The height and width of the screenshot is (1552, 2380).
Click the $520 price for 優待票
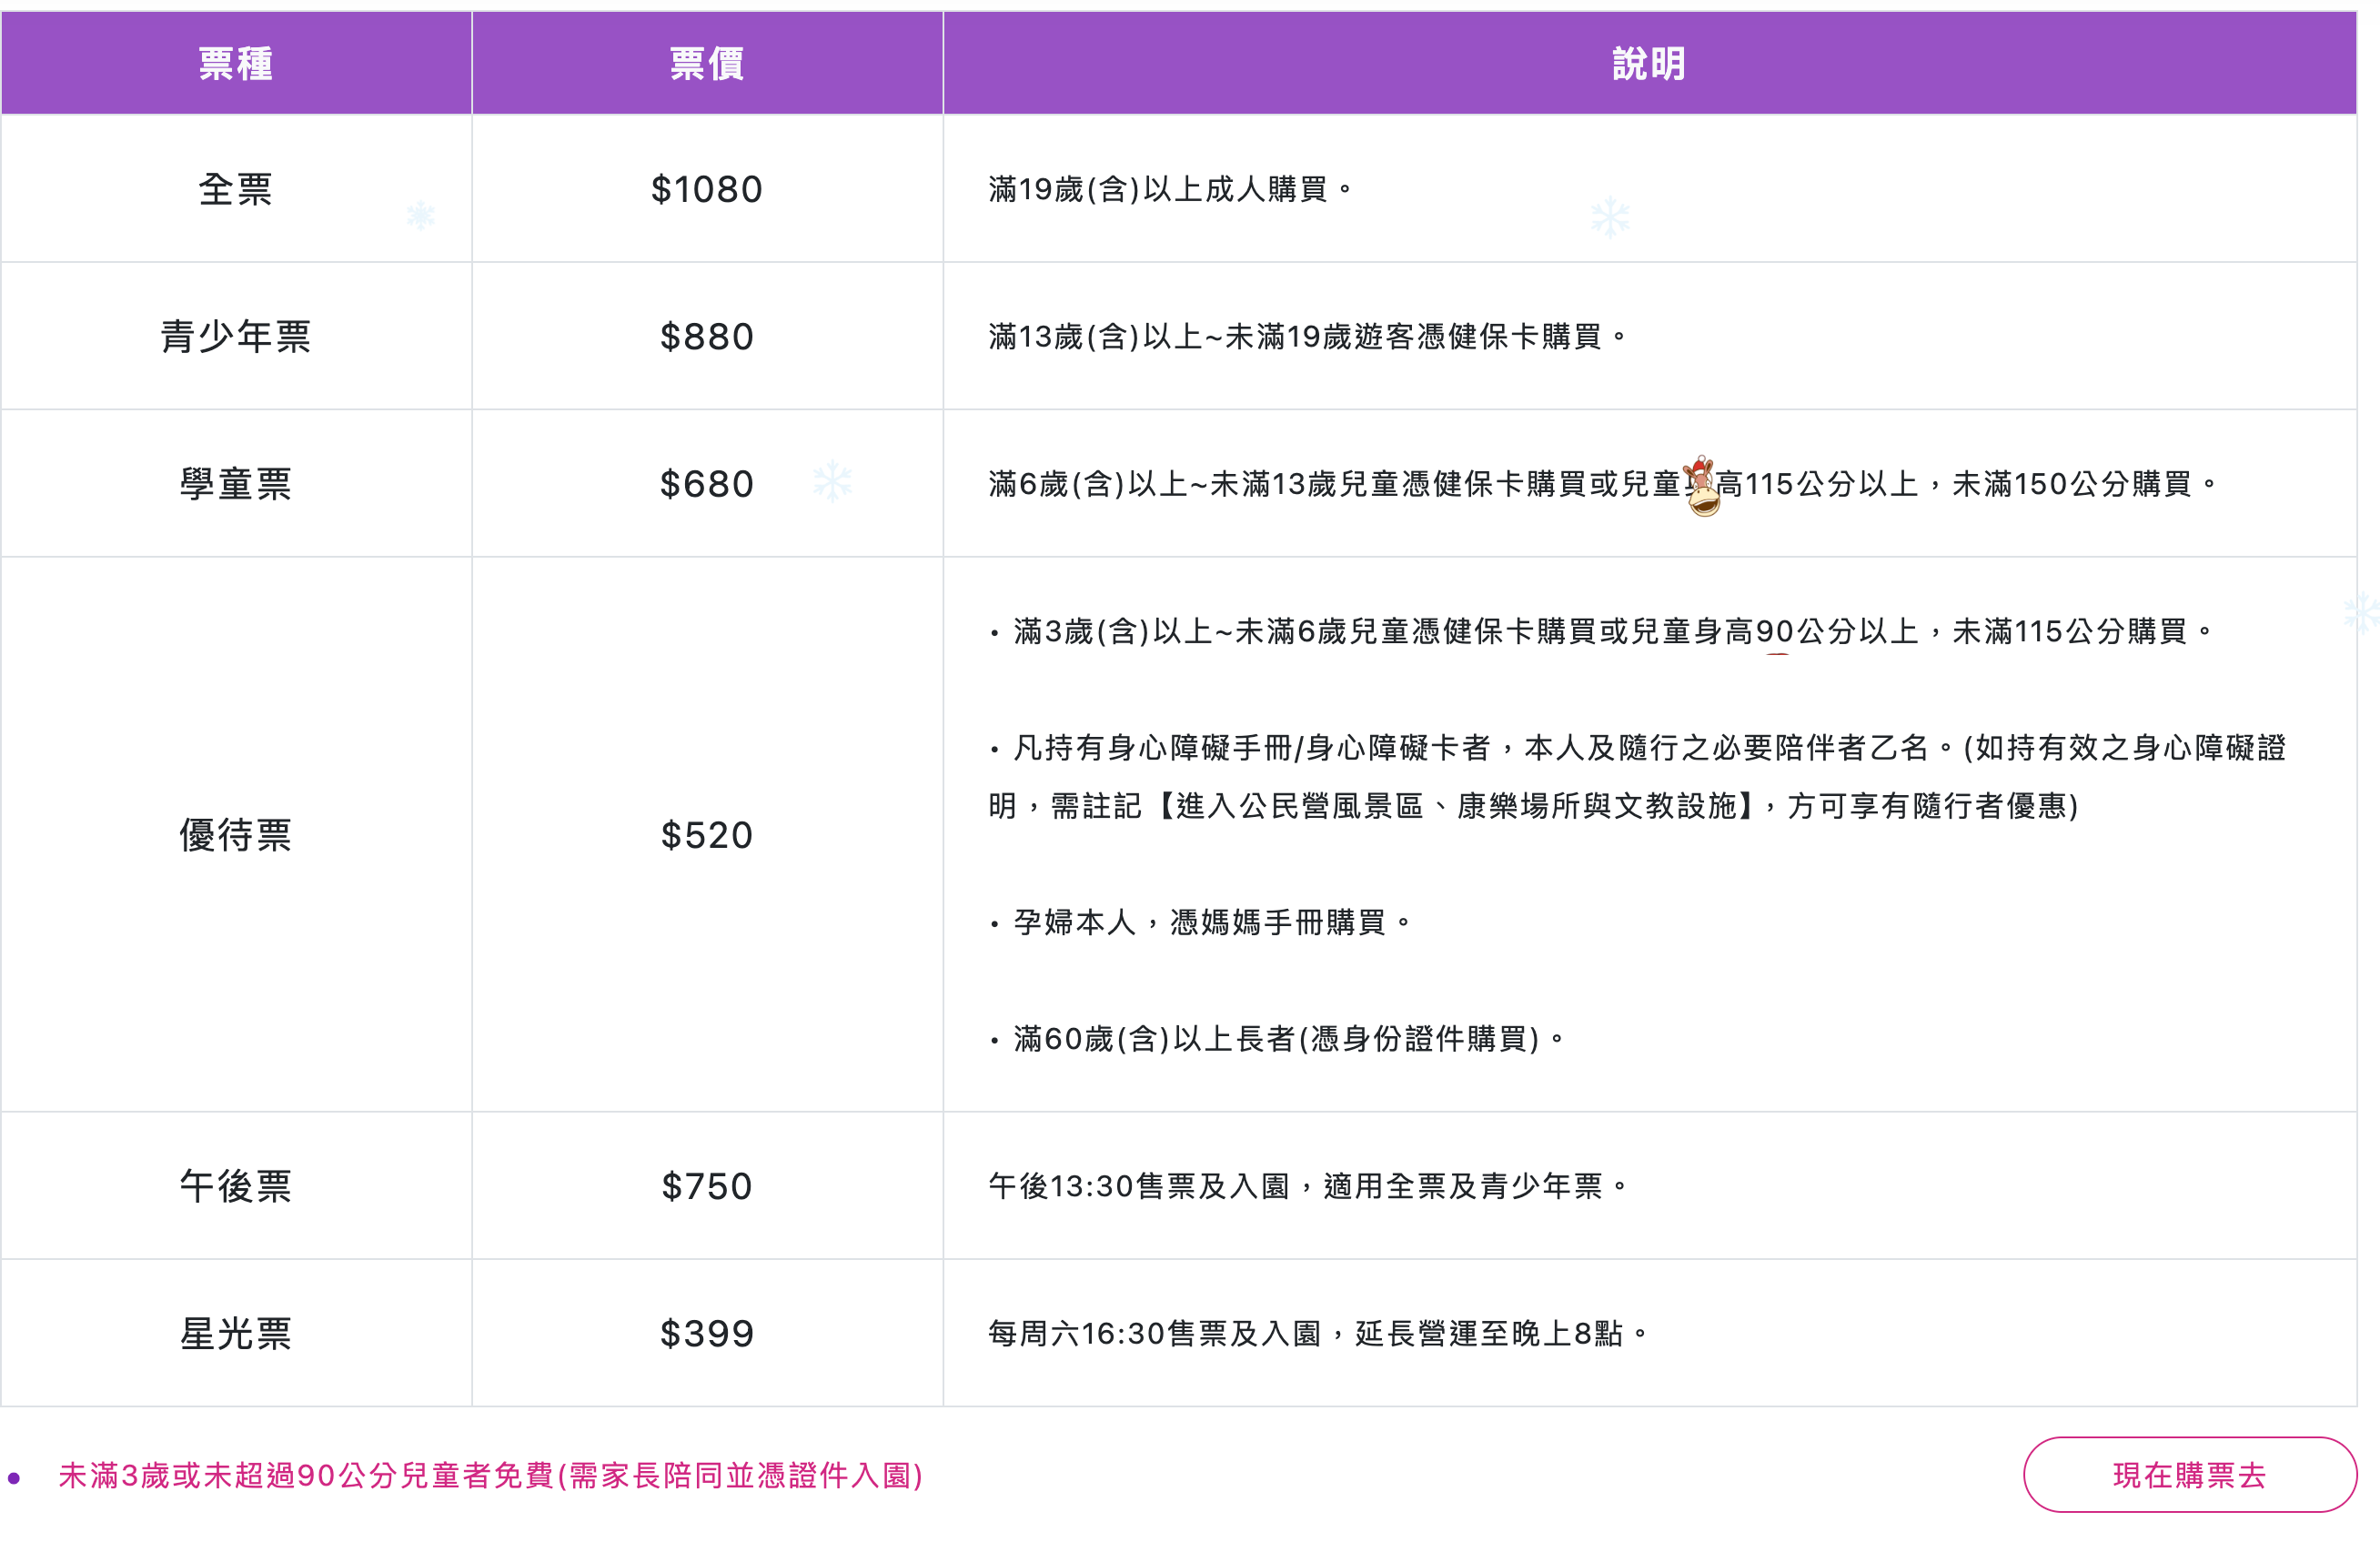click(707, 835)
